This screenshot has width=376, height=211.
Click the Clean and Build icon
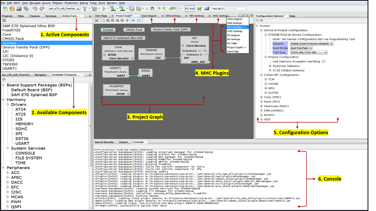pos(94,9)
